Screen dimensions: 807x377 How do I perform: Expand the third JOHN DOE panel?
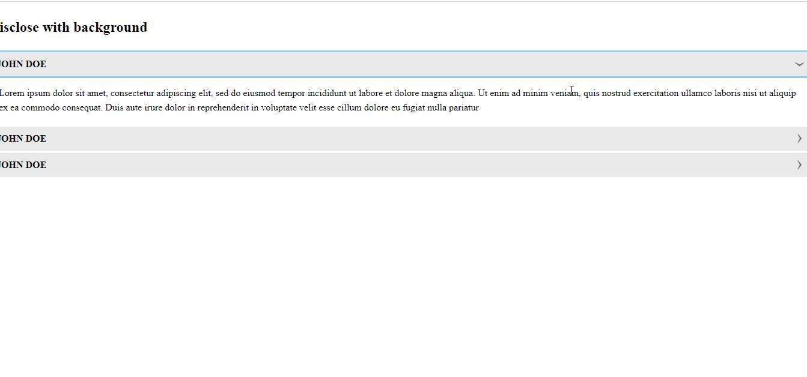coord(403,165)
